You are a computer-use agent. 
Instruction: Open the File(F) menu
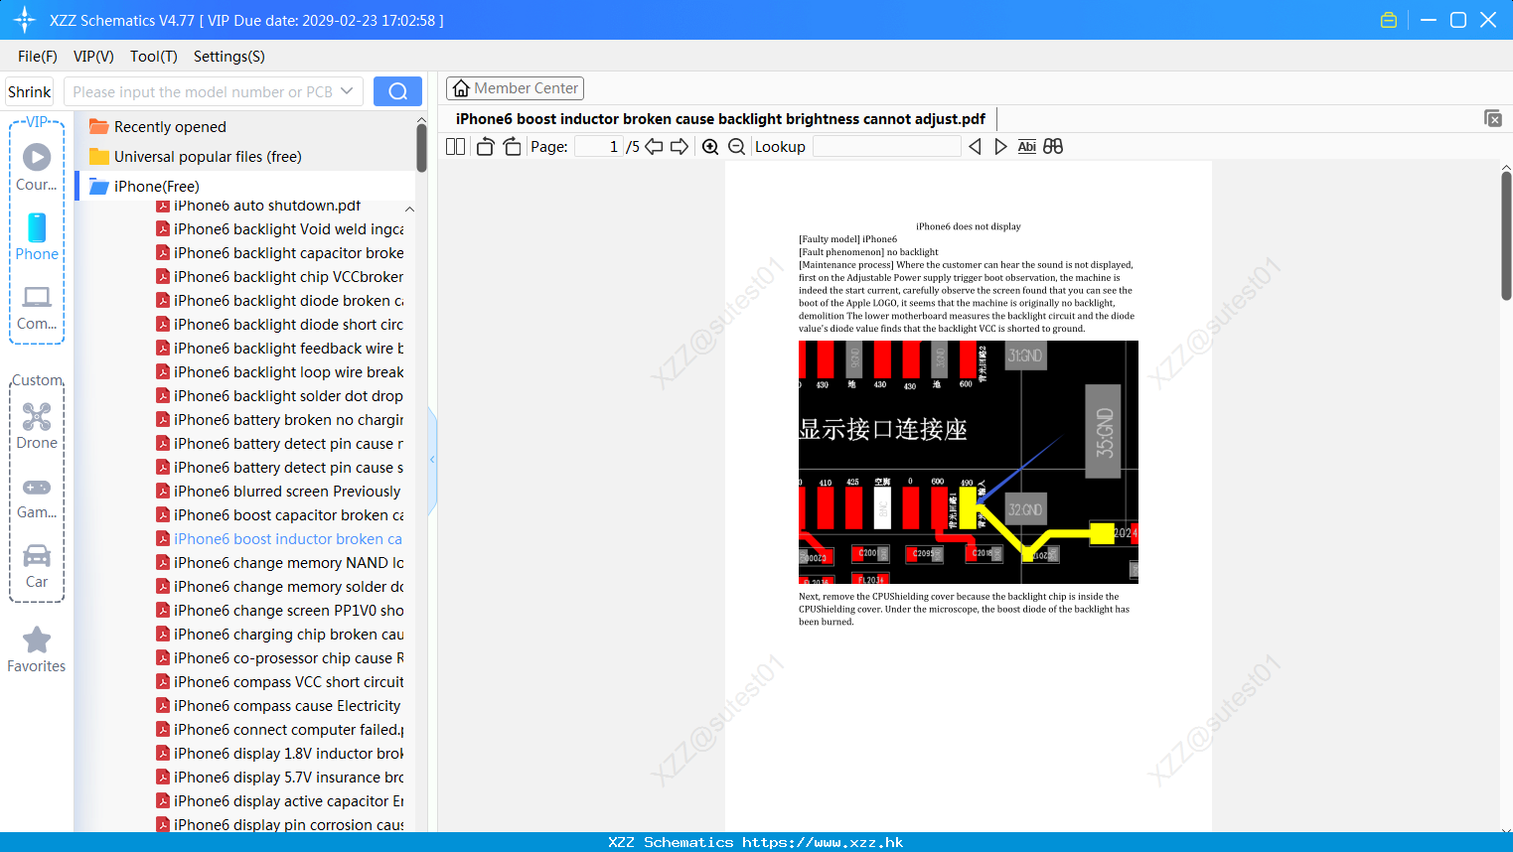tap(38, 57)
